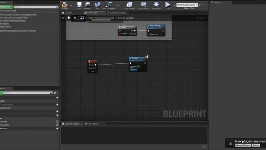Select the red key event node header

(92, 62)
